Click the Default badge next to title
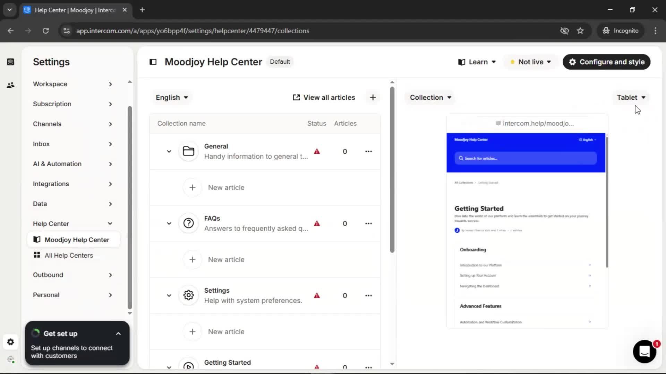This screenshot has height=374, width=666. point(280,62)
